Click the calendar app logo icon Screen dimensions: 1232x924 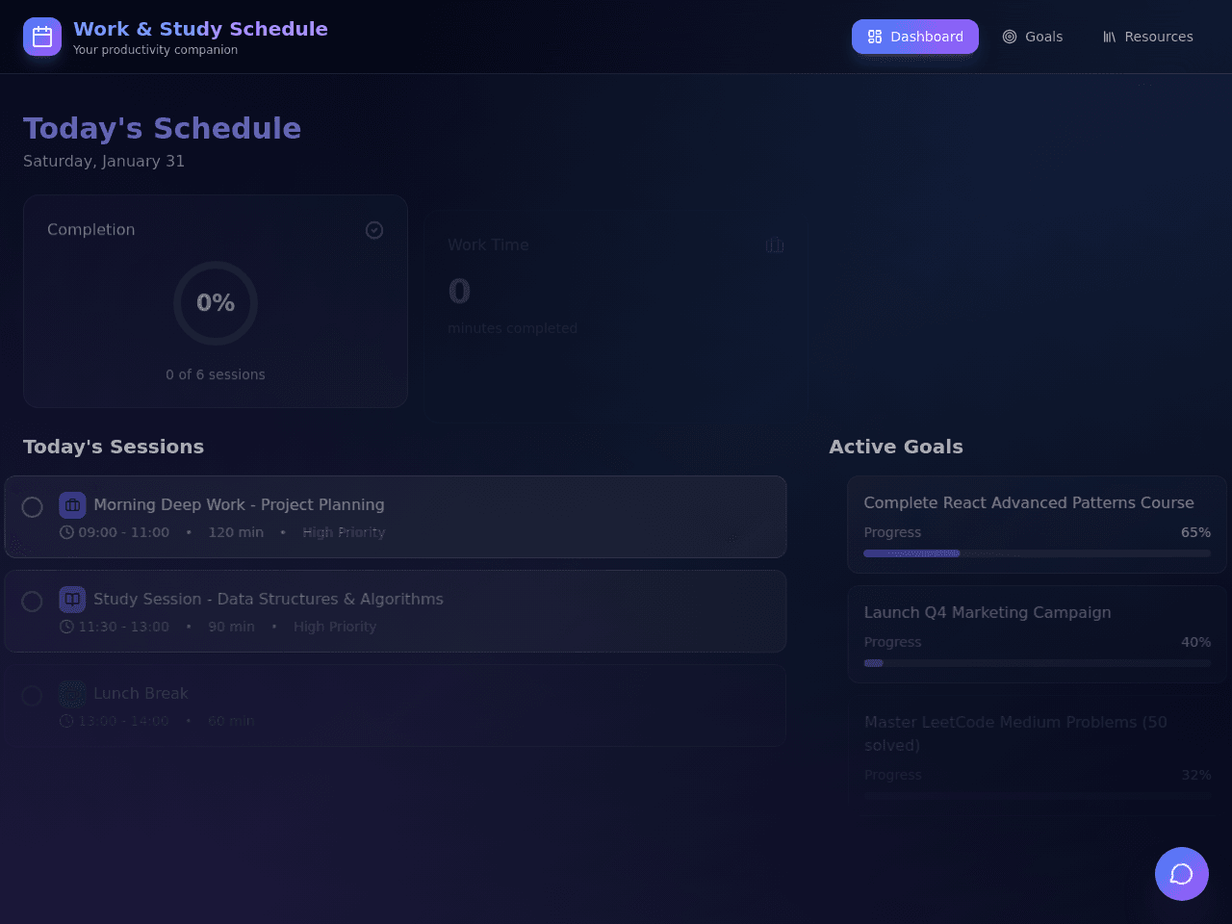42,37
